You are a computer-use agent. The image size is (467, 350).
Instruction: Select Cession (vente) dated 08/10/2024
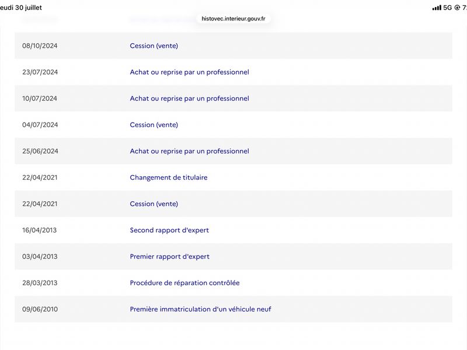point(154,46)
